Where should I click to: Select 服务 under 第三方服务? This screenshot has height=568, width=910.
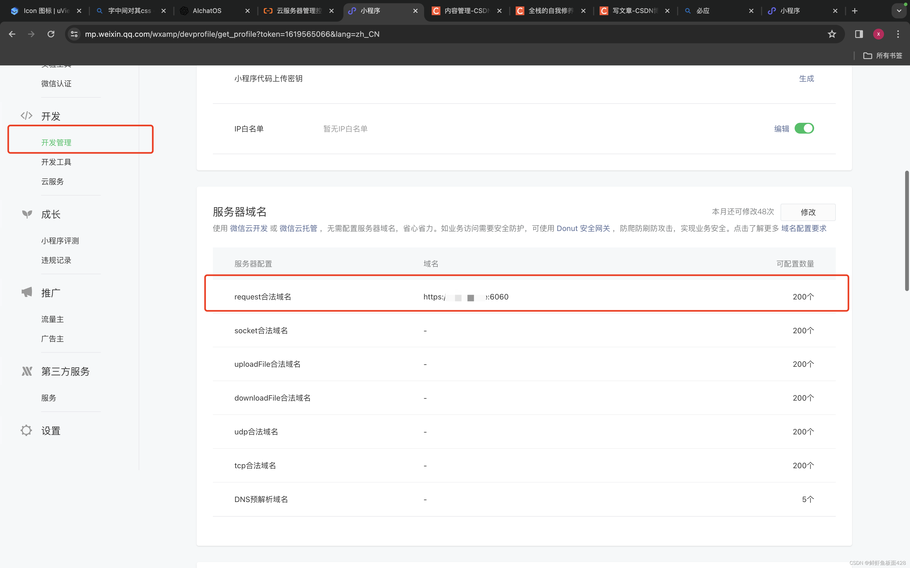click(x=49, y=398)
